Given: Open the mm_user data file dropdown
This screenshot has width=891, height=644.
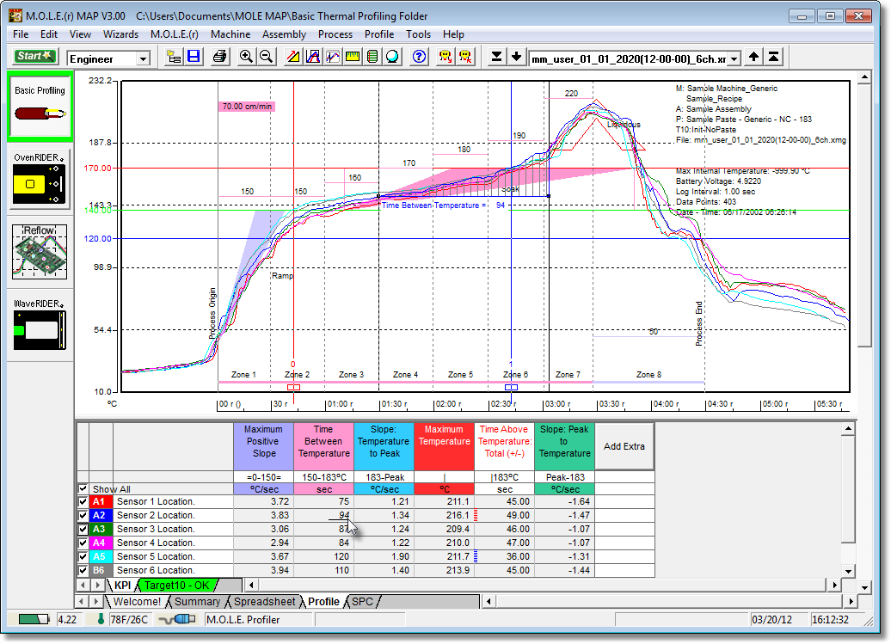Looking at the screenshot, I should (734, 58).
